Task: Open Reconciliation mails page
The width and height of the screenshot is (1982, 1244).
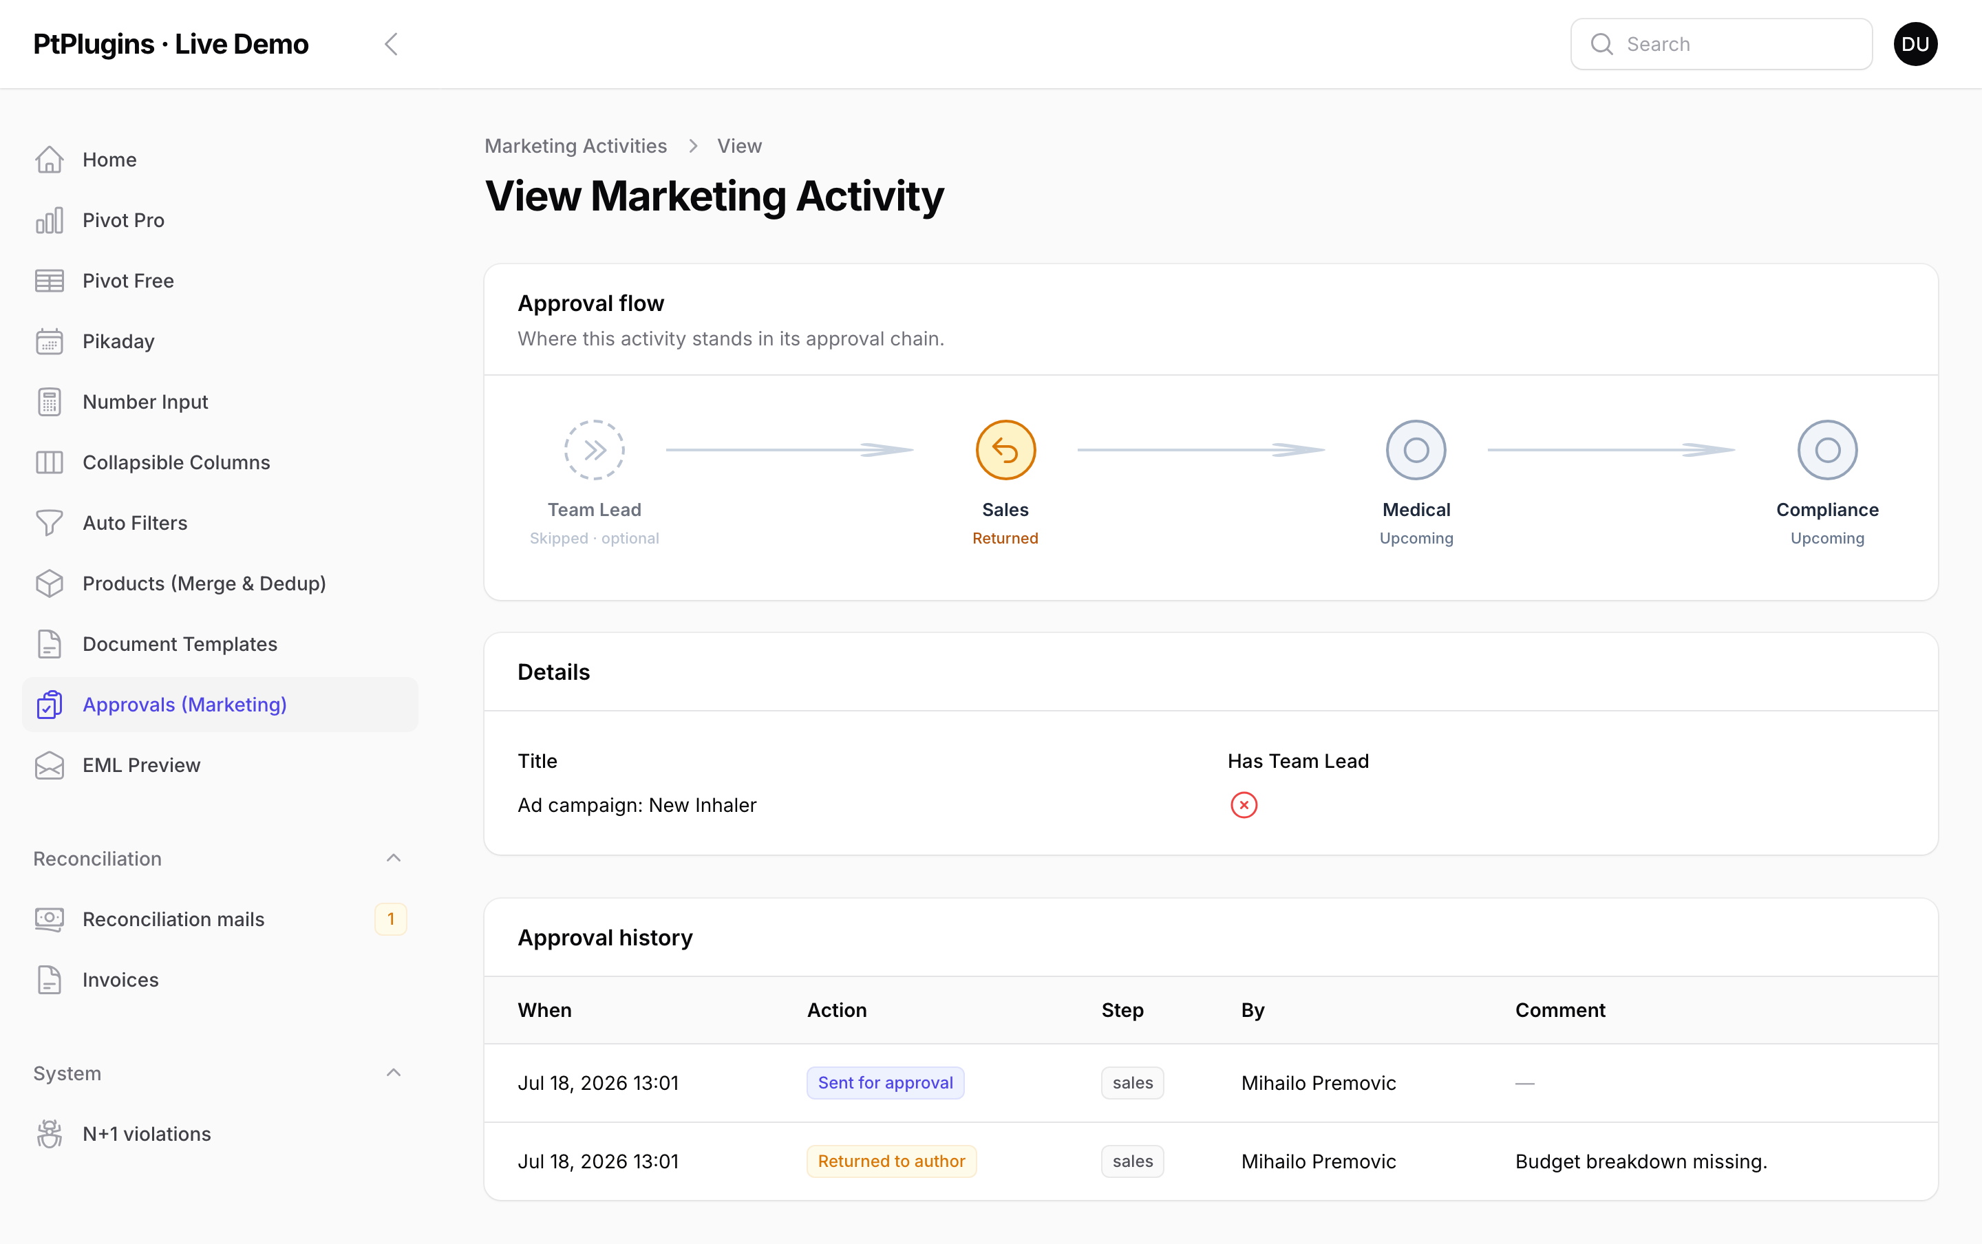Action: tap(220, 919)
